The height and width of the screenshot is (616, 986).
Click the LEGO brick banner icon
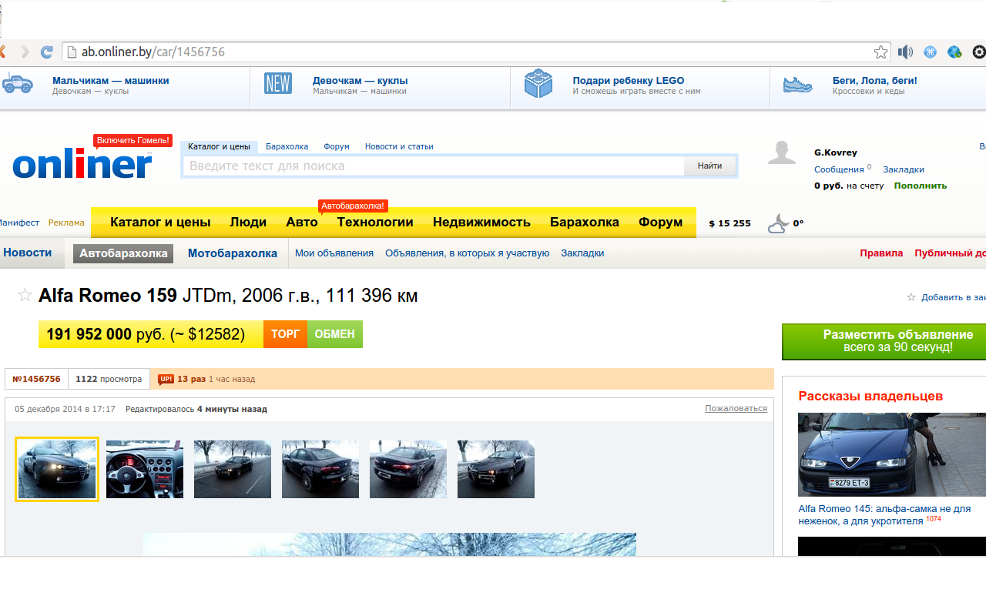[538, 83]
